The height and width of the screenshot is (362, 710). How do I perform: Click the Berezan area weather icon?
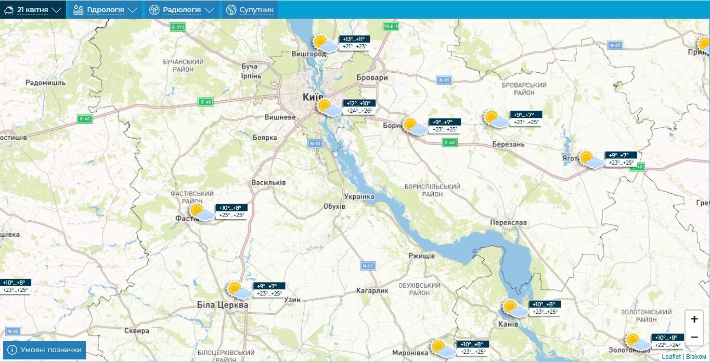[497, 119]
